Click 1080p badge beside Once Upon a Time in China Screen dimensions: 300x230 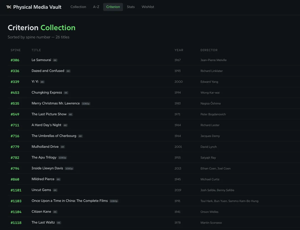[x=114, y=201]
